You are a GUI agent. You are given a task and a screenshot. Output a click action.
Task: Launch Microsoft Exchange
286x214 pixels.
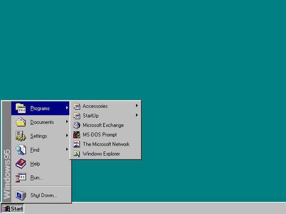point(105,125)
